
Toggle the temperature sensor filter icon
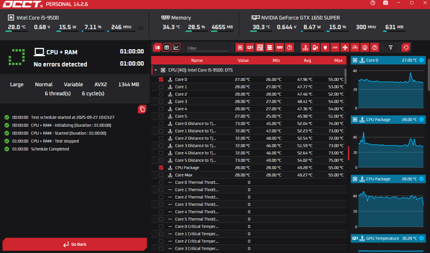305,47
